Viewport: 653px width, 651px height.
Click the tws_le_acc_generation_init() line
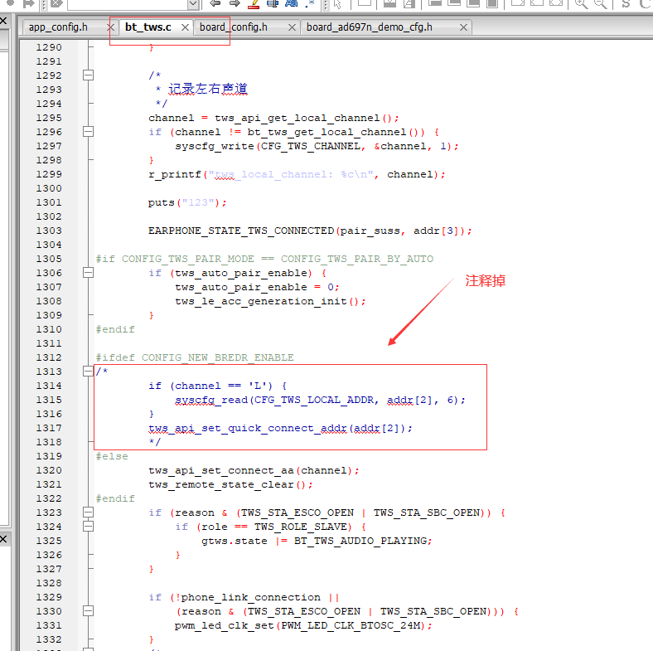click(x=270, y=301)
